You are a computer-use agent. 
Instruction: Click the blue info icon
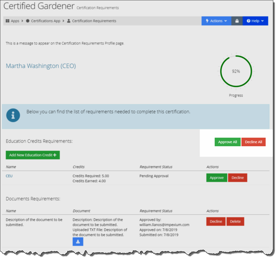(x=13, y=115)
